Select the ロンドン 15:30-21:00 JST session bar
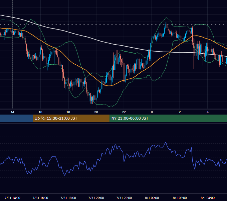 pos(71,118)
